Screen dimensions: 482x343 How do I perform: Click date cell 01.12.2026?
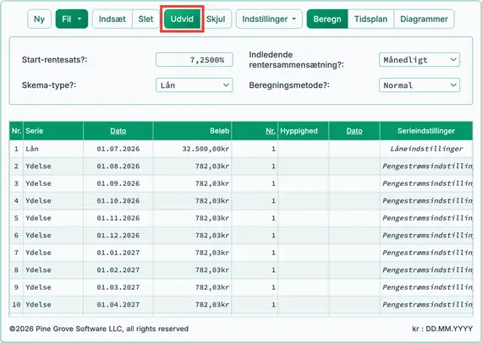pyautogui.click(x=118, y=236)
